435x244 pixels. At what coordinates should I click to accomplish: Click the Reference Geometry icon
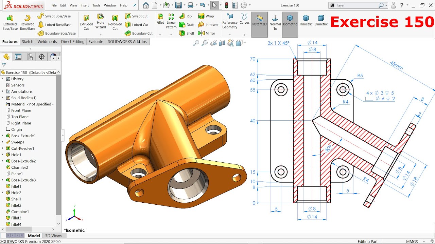coord(230,21)
